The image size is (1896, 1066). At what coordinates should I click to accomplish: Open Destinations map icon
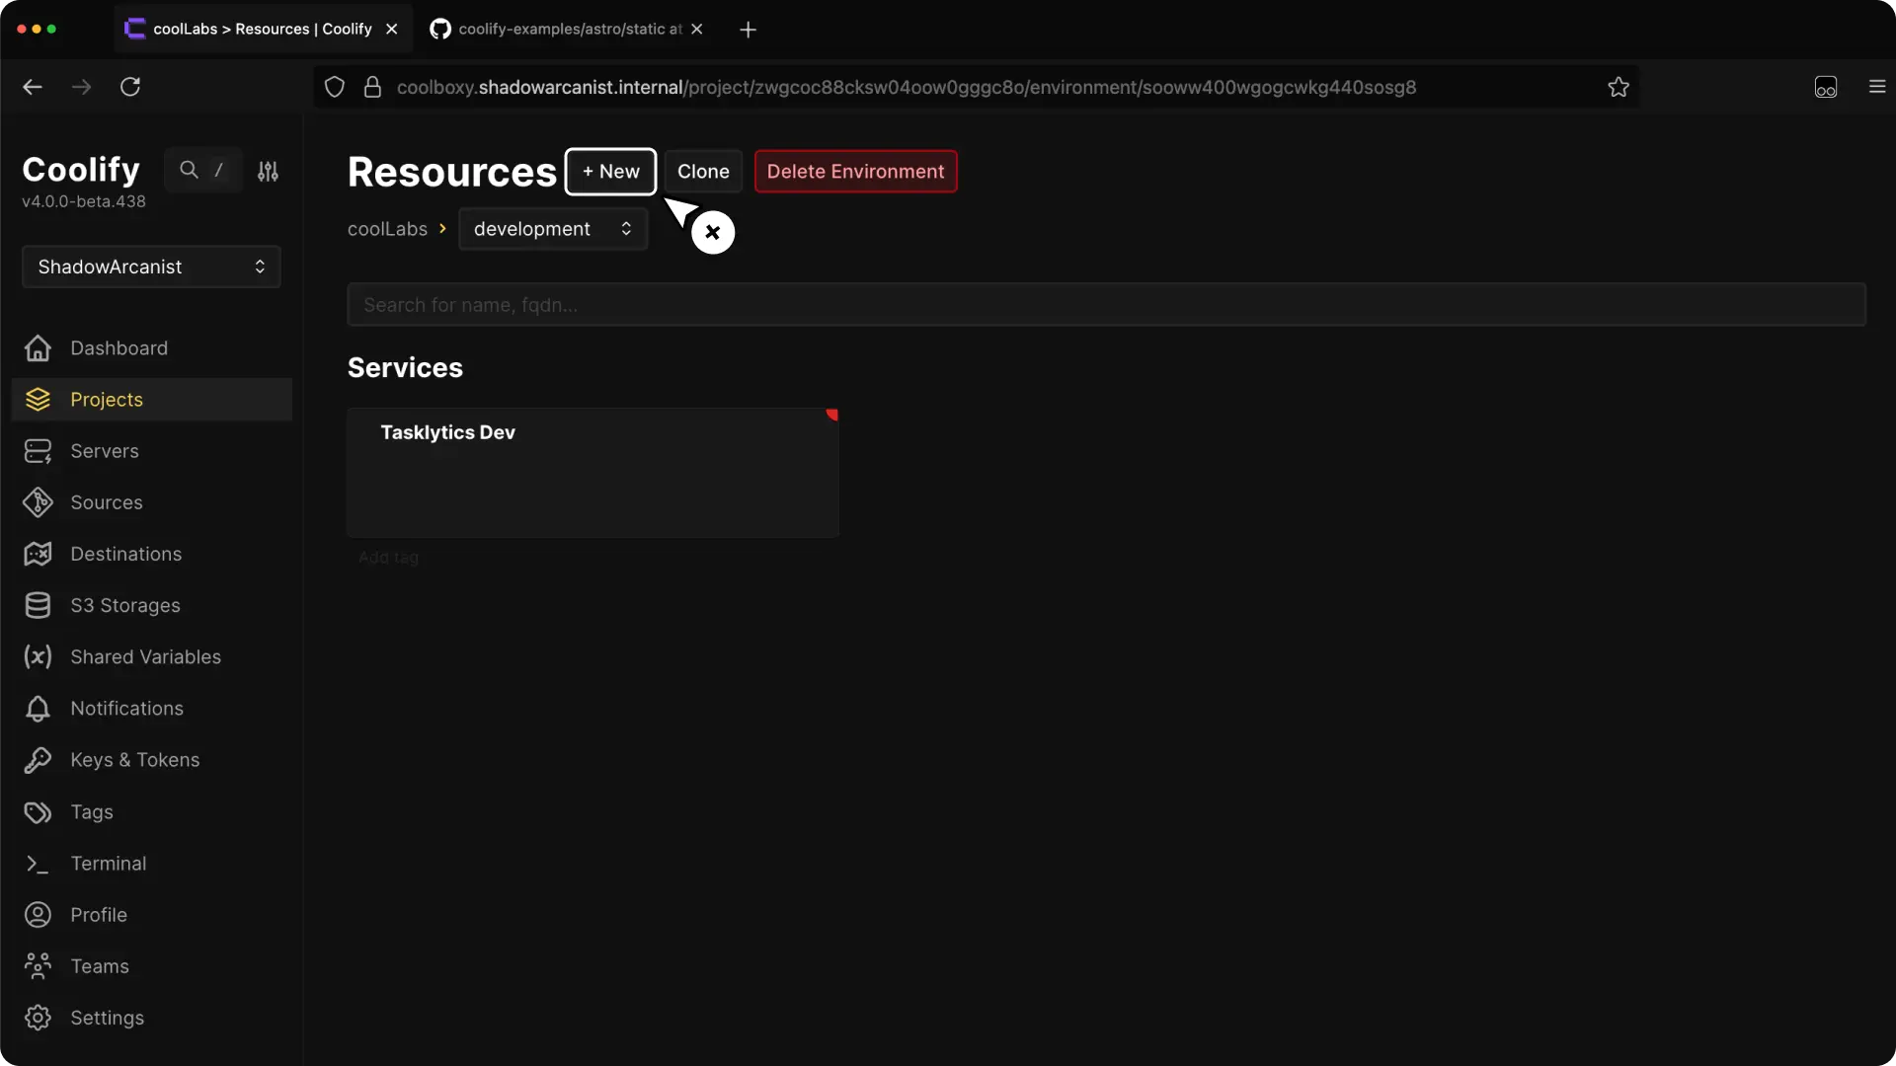pos(38,554)
